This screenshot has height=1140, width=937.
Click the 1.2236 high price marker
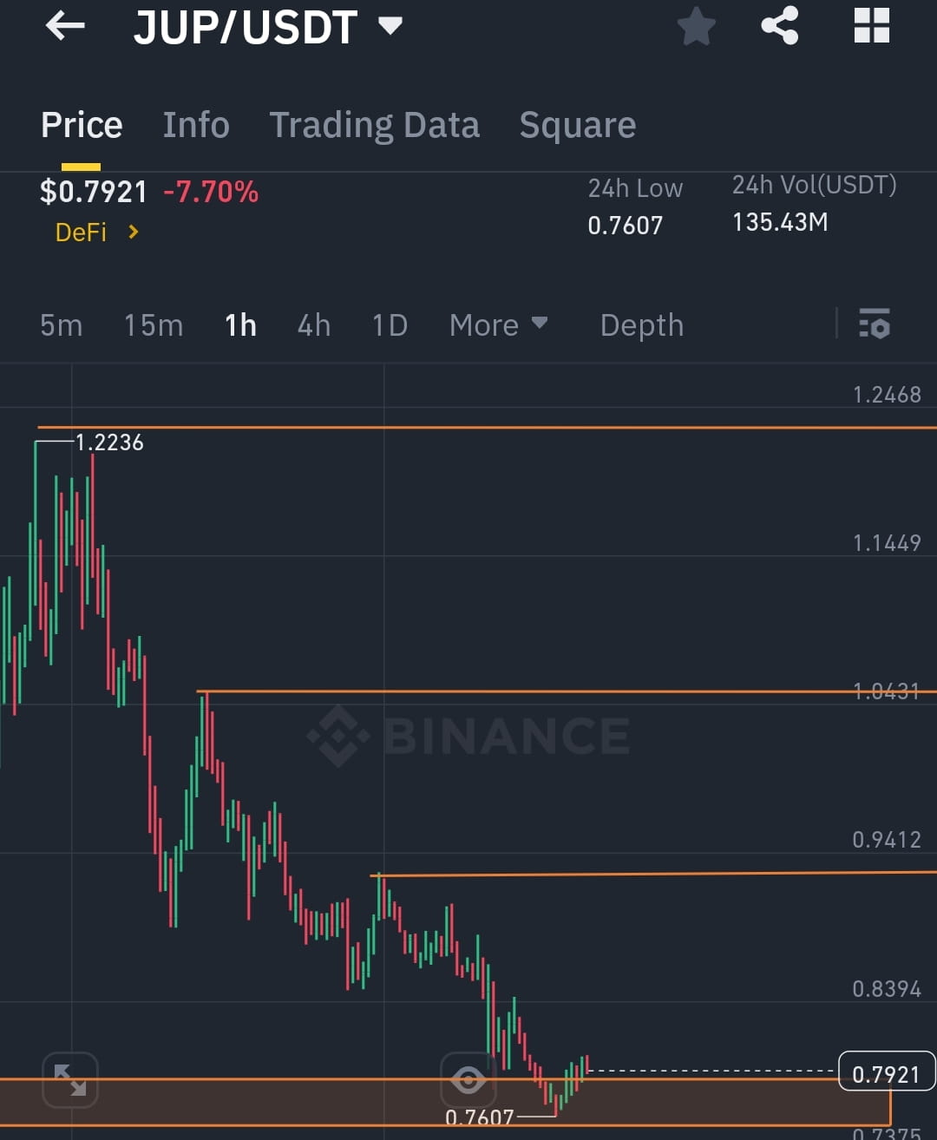[109, 442]
